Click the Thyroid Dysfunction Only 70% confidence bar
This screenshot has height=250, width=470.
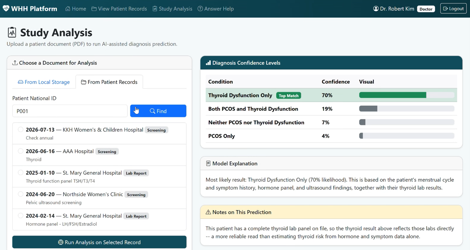tap(407, 95)
